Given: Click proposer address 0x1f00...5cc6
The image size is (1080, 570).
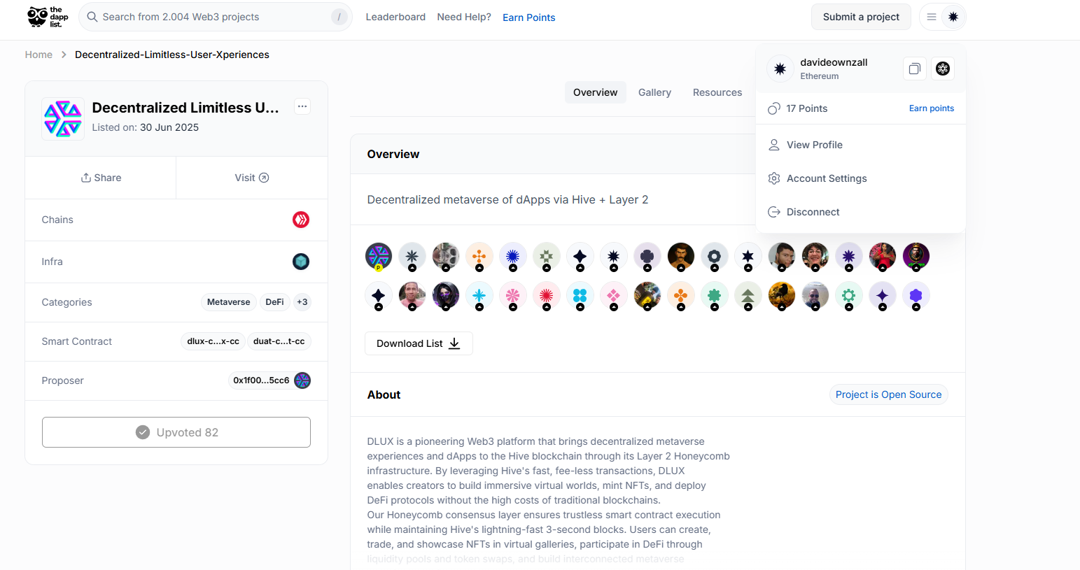Looking at the screenshot, I should tap(261, 380).
